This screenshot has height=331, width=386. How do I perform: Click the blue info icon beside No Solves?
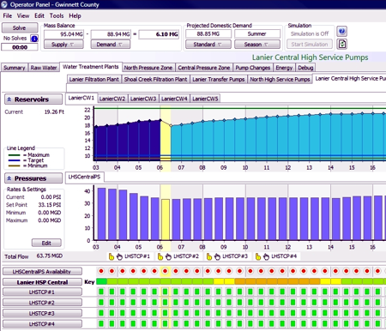click(34, 39)
